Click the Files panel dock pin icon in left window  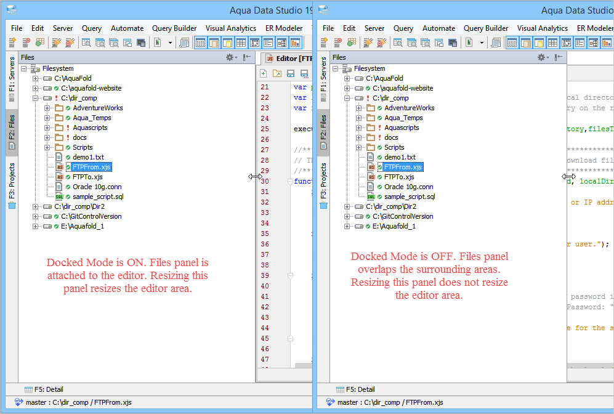[247, 57]
